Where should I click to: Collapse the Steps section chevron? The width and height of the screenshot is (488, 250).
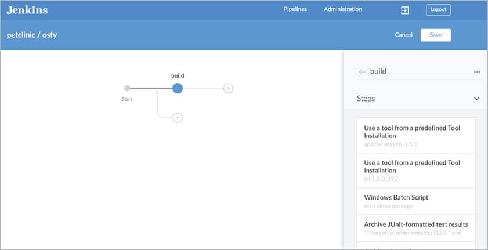(x=476, y=99)
